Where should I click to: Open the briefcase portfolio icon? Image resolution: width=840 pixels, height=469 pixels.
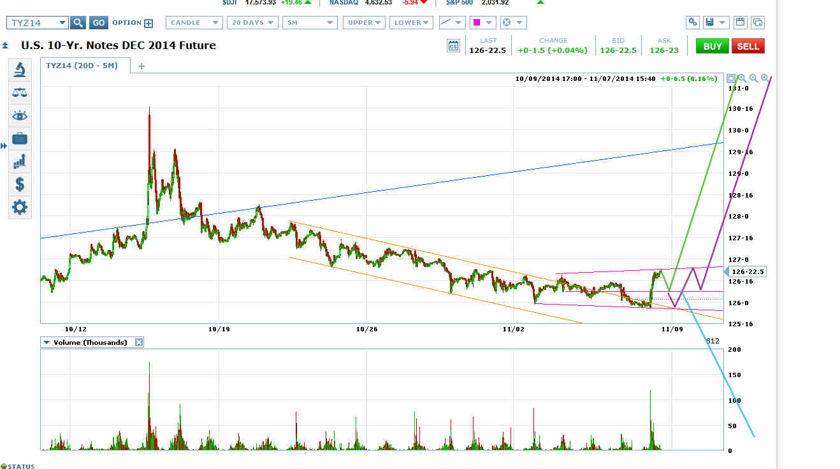[20, 138]
